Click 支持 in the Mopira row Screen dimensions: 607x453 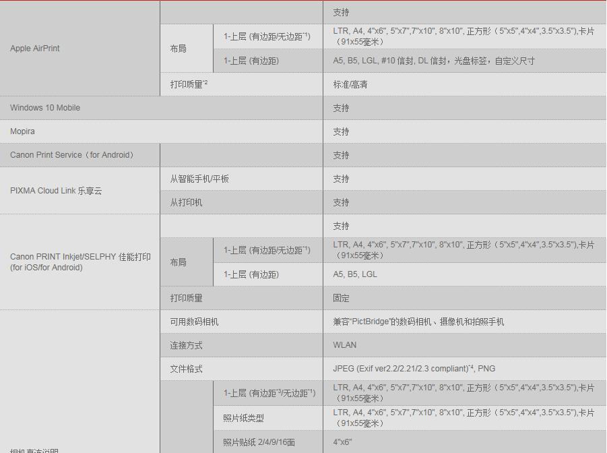coord(341,131)
